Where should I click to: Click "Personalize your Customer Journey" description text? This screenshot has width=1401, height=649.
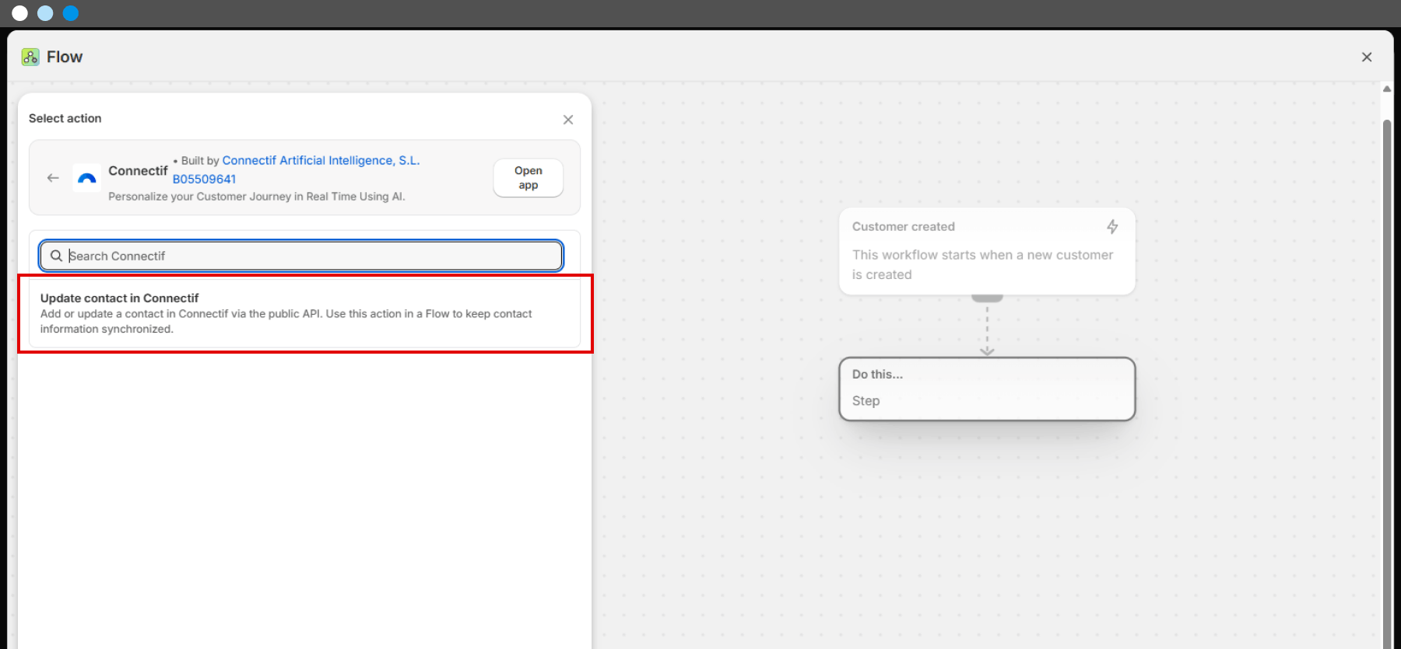coord(257,197)
